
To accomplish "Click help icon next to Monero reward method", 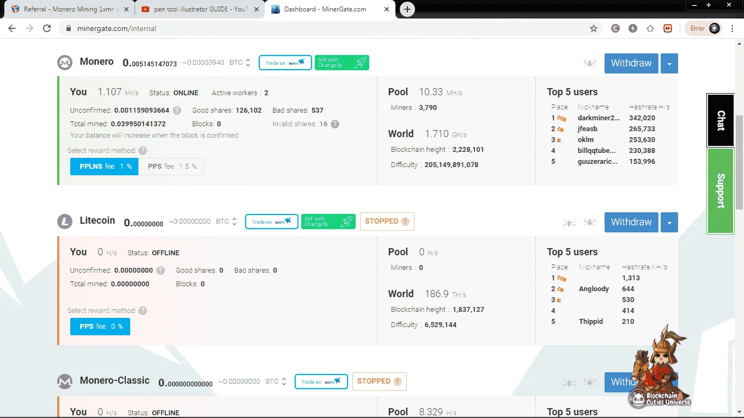I will pos(143,151).
